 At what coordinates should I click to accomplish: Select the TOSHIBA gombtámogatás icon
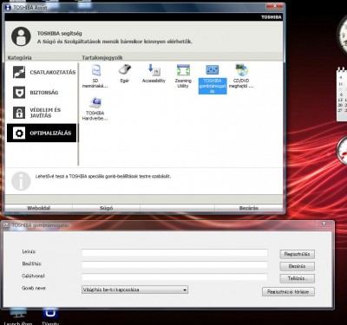click(x=213, y=79)
